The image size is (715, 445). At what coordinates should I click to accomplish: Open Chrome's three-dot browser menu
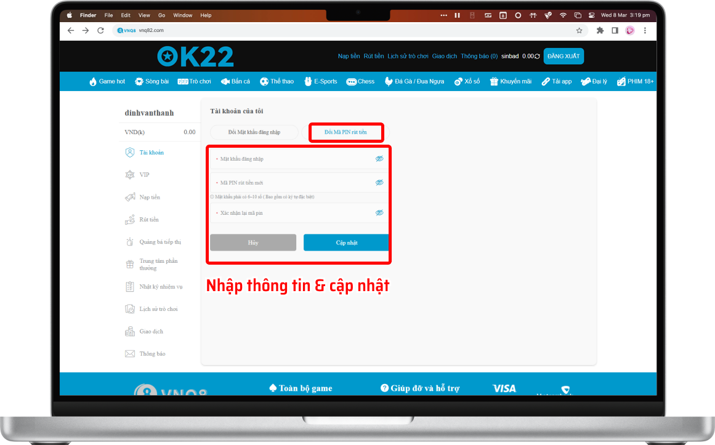[645, 30]
